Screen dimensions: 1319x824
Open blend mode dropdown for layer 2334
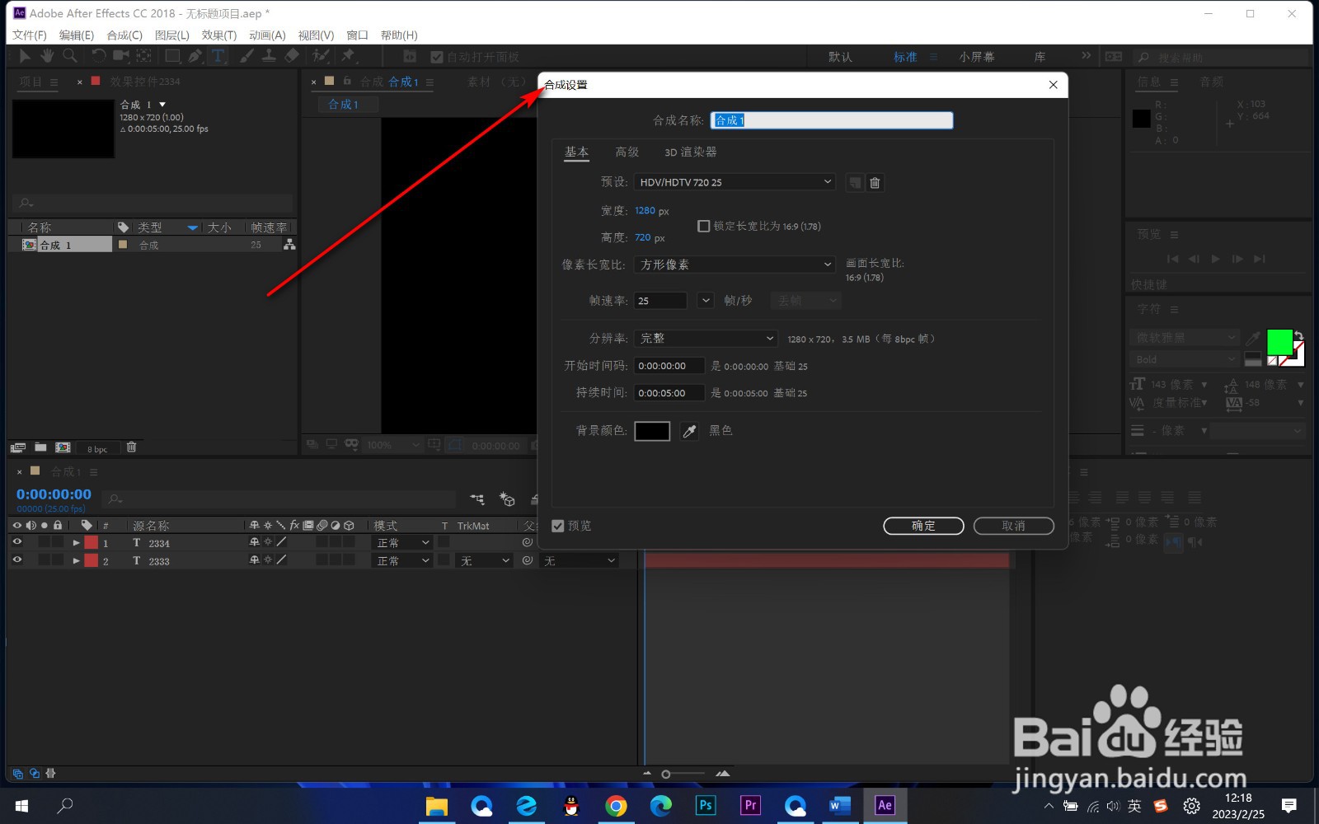pos(402,543)
